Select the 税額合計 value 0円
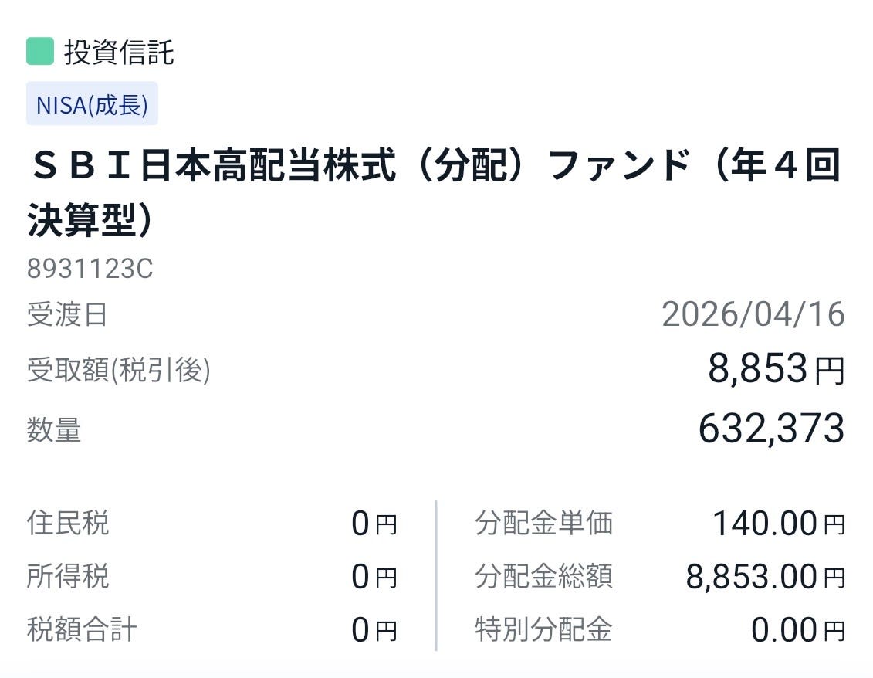Image resolution: width=873 pixels, height=678 pixels. pyautogui.click(x=374, y=630)
